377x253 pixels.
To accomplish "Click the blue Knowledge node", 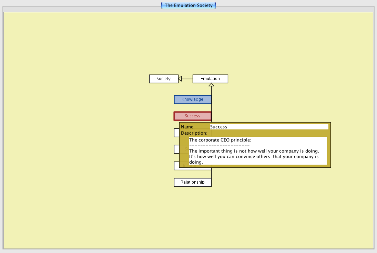I will click(193, 99).
